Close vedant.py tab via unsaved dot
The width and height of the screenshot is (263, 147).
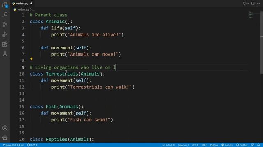click(31, 4)
